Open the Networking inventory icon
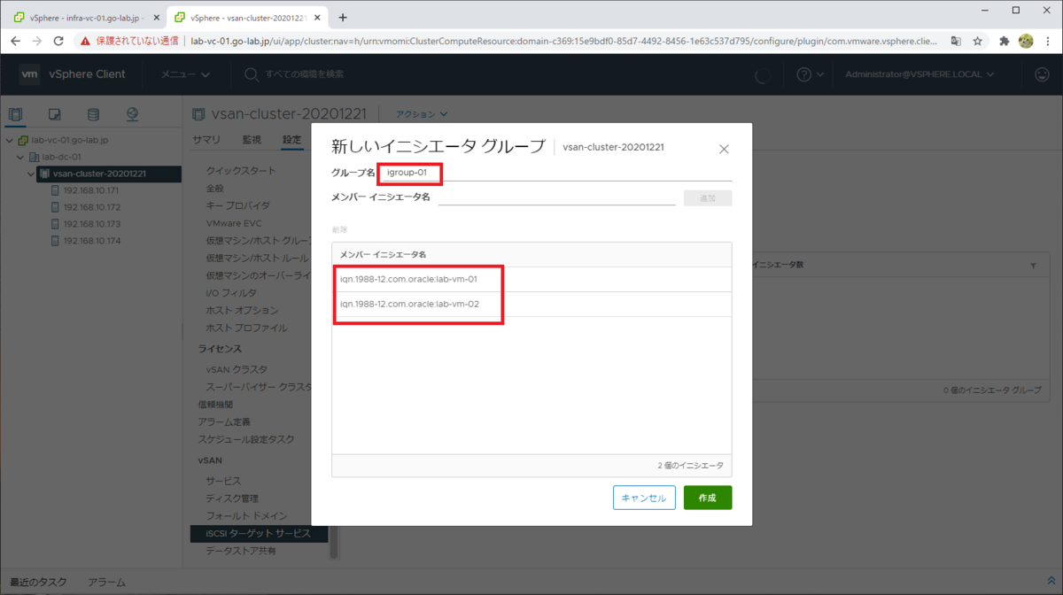The width and height of the screenshot is (1063, 595). point(132,114)
